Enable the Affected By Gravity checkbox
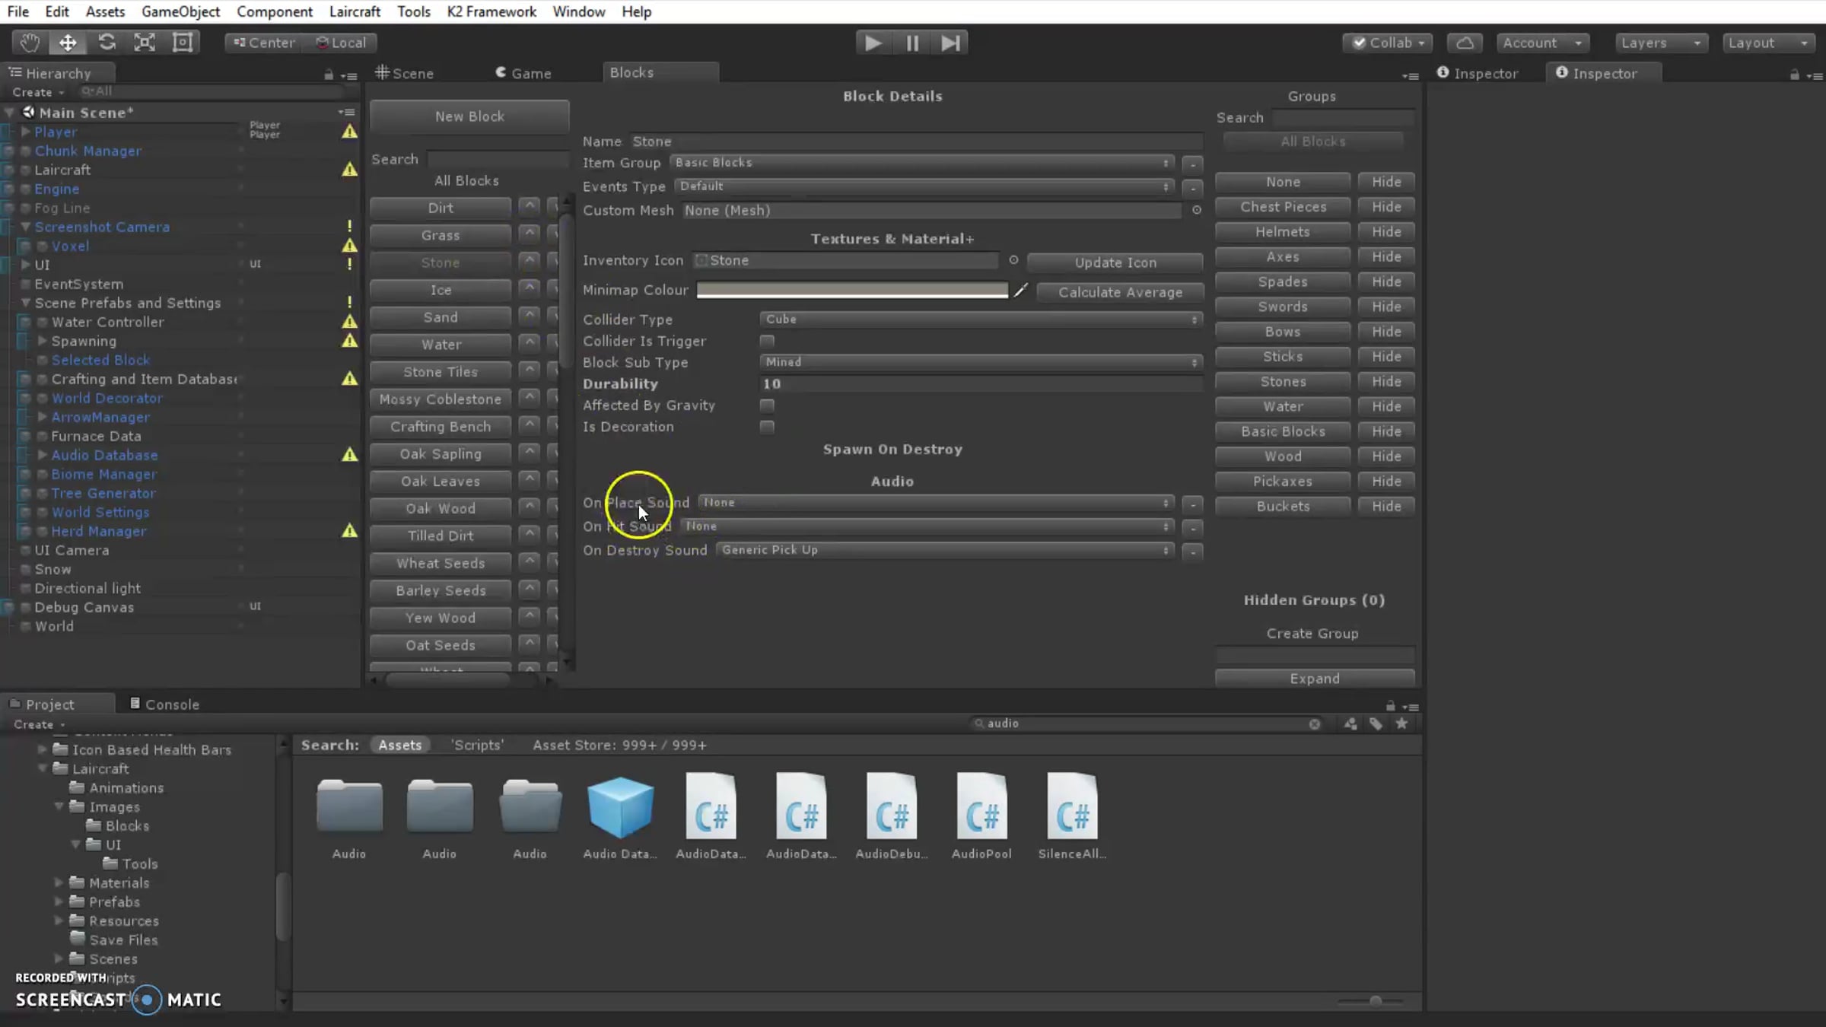 pos(767,405)
